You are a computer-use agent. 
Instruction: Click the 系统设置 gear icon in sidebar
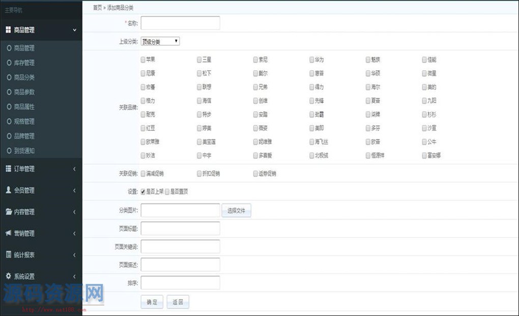pos(8,276)
